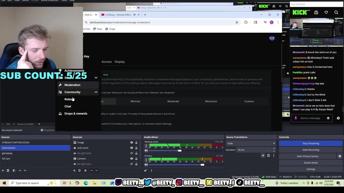Open virtual camera settings gear icon
Screen dimensions: 344x193
pyautogui.click(x=340, y=156)
